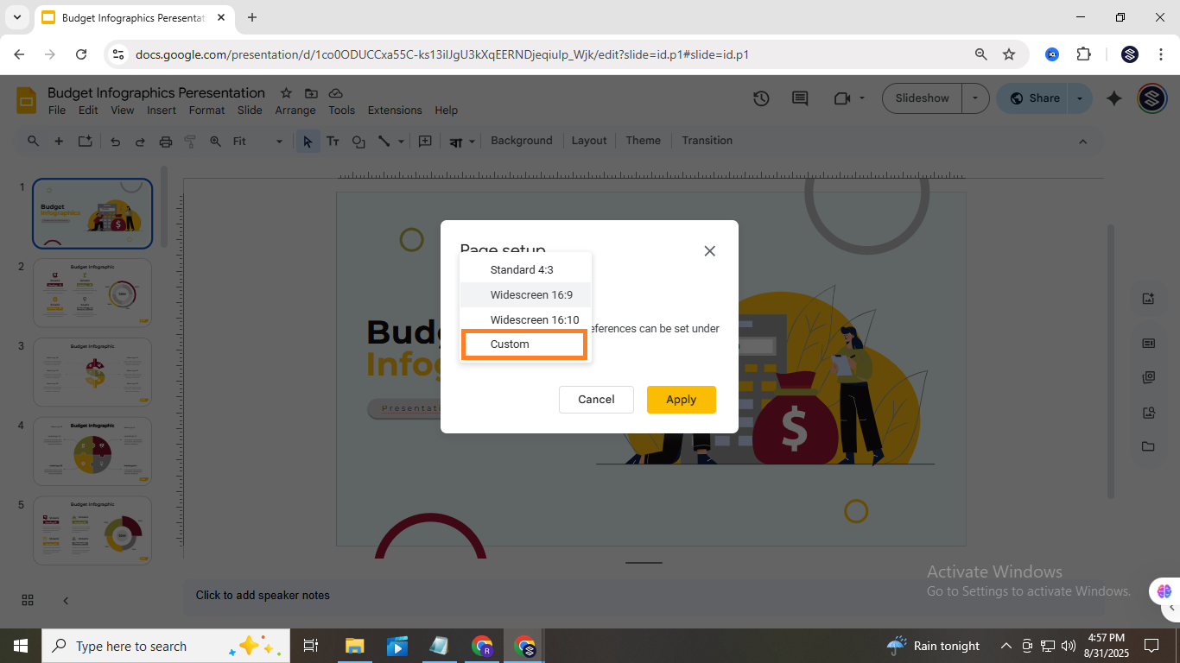Open the File menu

[57, 110]
